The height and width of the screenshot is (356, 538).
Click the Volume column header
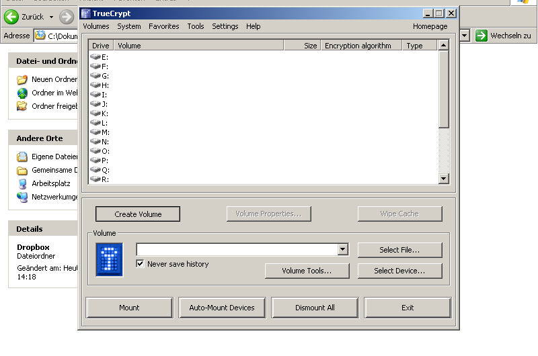(x=198, y=46)
